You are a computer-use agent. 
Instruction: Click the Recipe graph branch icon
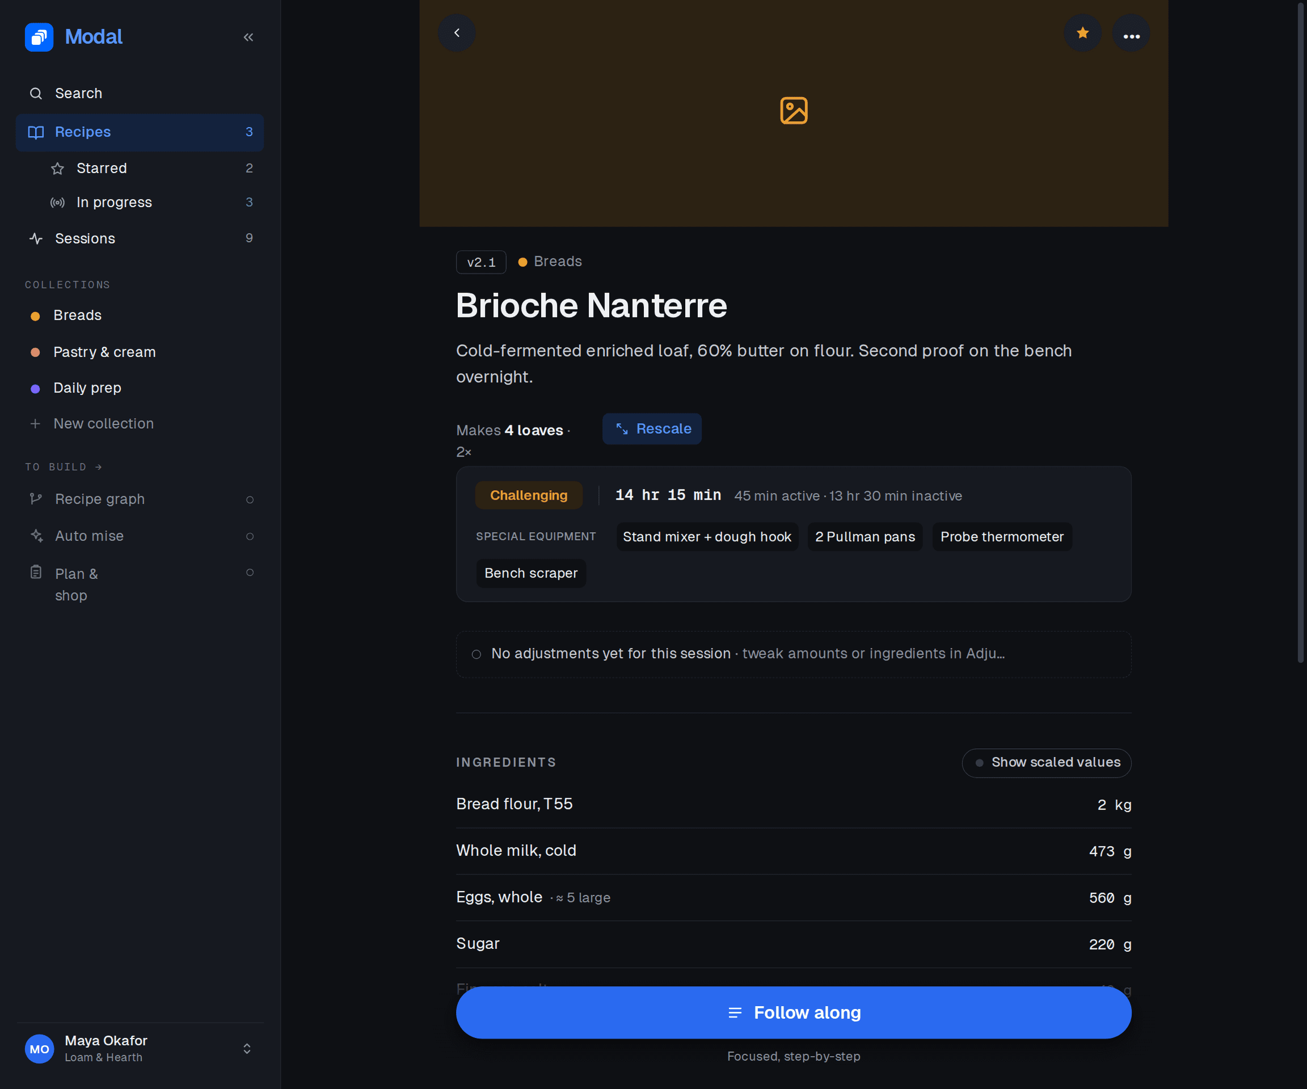[x=36, y=499]
